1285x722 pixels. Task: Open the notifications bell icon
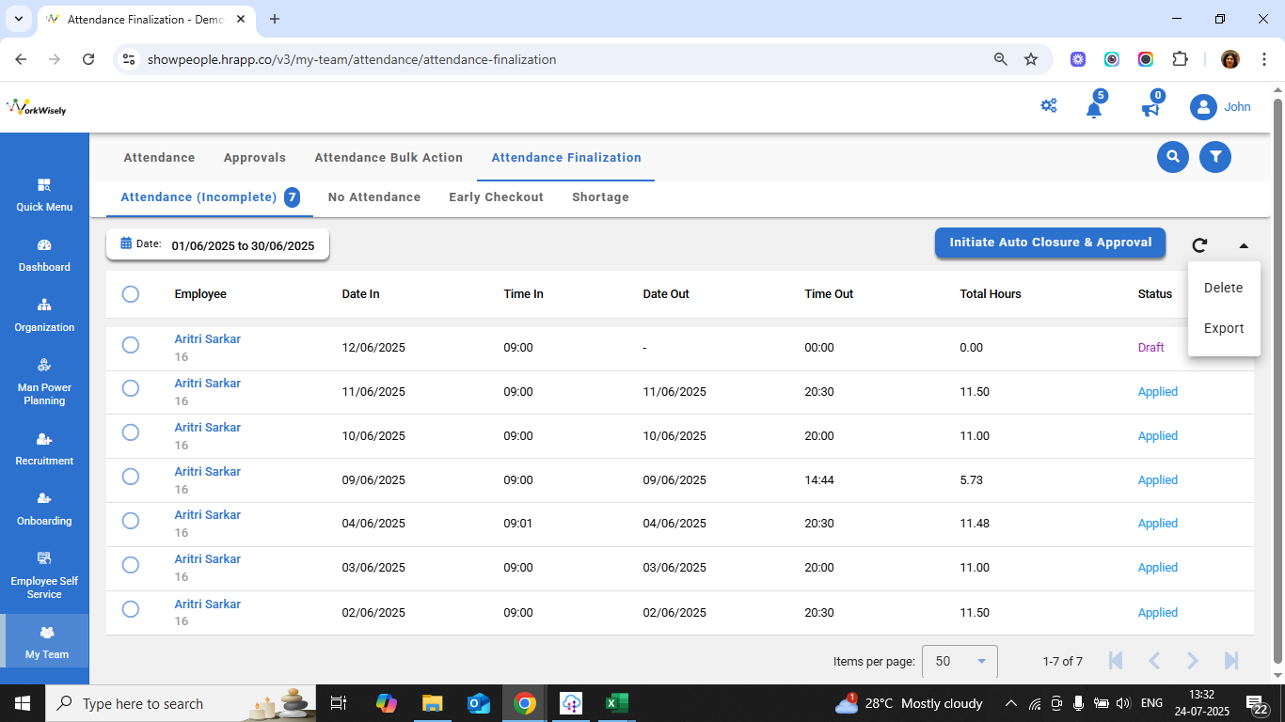coord(1093,108)
